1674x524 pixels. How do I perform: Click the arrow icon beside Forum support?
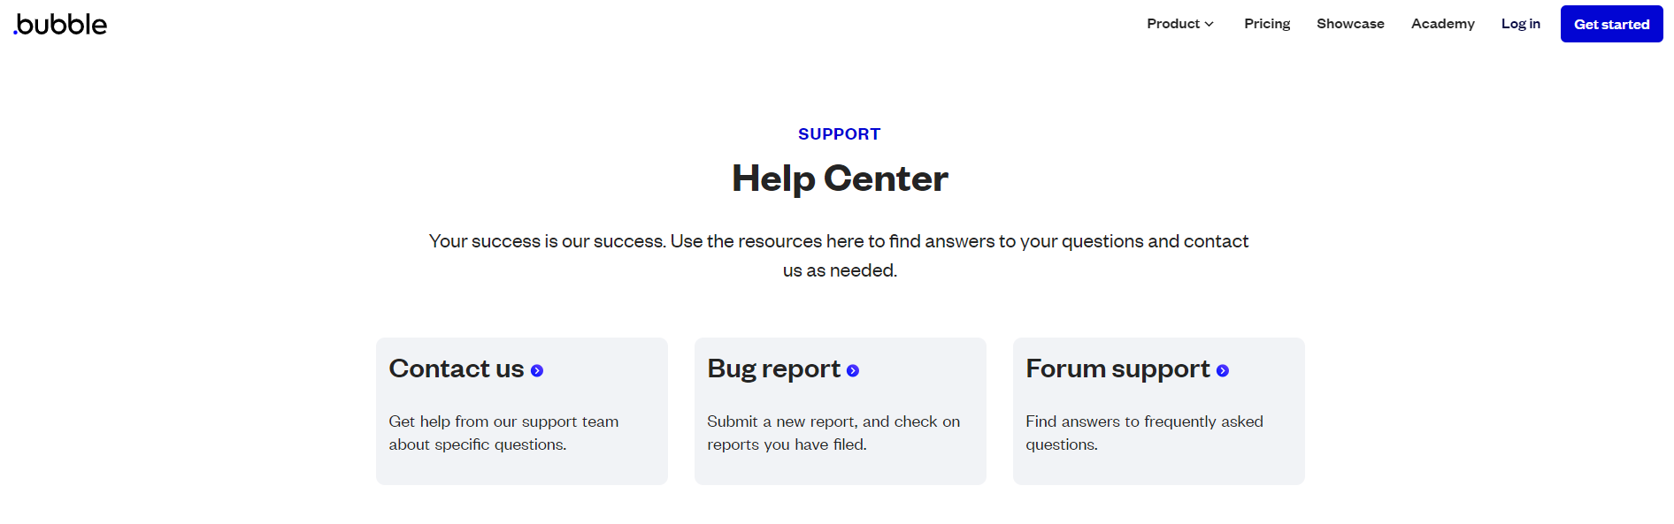(1223, 371)
